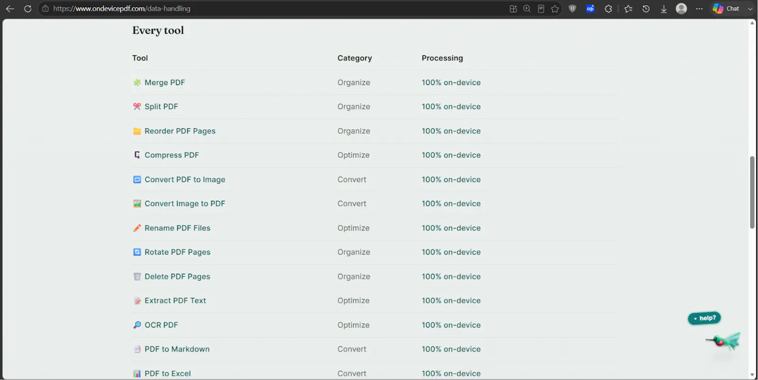Click the scrollbar down arrow
This screenshot has width=758, height=380.
[752, 375]
